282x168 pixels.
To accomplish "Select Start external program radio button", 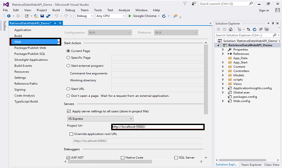I will coord(68,66).
